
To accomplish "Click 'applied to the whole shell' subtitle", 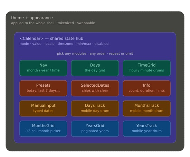I will pyautogui.click(x=53, y=23).
